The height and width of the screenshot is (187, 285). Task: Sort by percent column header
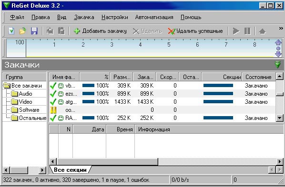tap(95, 77)
